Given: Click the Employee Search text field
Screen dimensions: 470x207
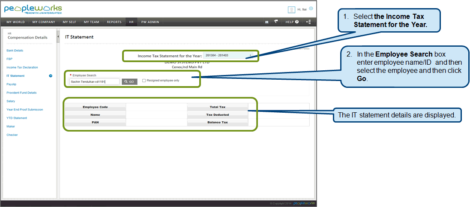Looking at the screenshot, I should click(94, 81).
